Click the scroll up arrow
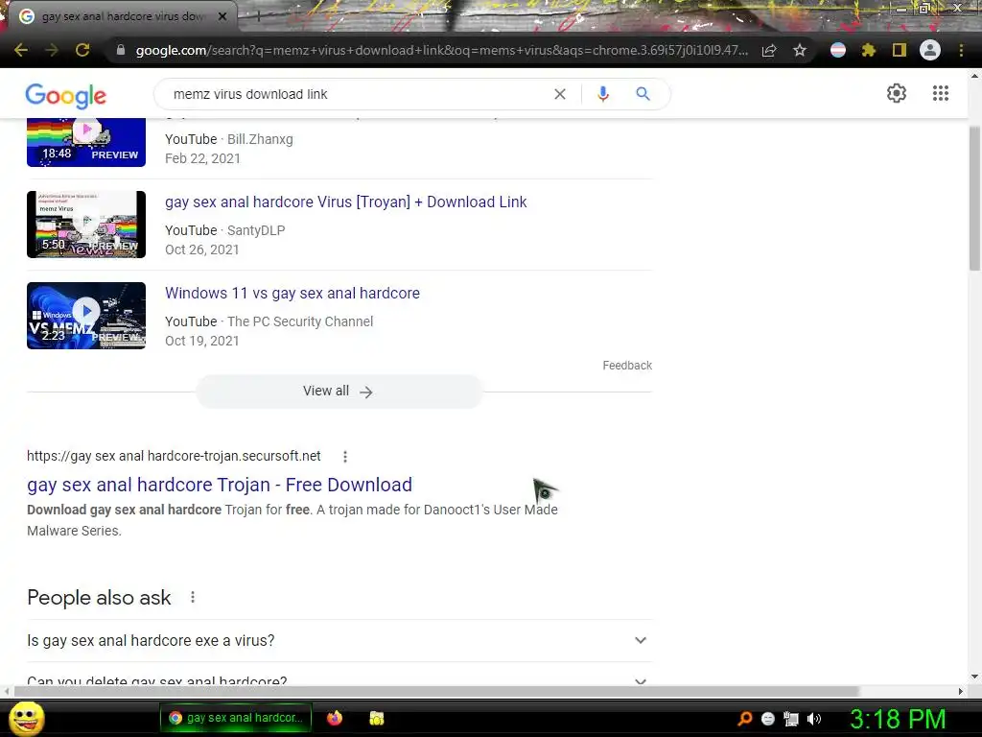The image size is (982, 737). tap(974, 75)
